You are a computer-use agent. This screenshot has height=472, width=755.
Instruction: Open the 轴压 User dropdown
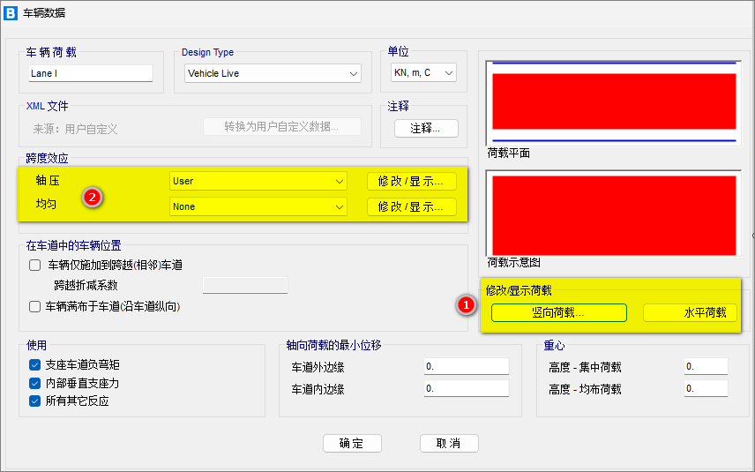258,181
